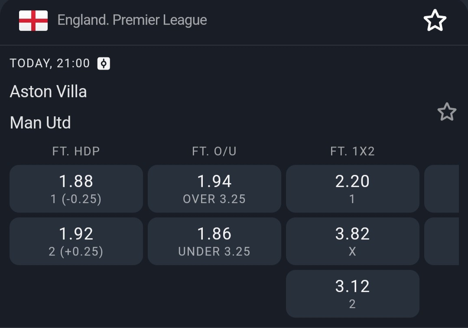Pick OVER 3.25 odds at 1.94
Viewport: 468px width, 328px height.
pos(214,189)
